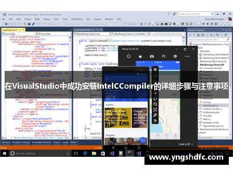
Task: Select AppDelegate.cs in Solution Explorer
Action: pos(211,106)
